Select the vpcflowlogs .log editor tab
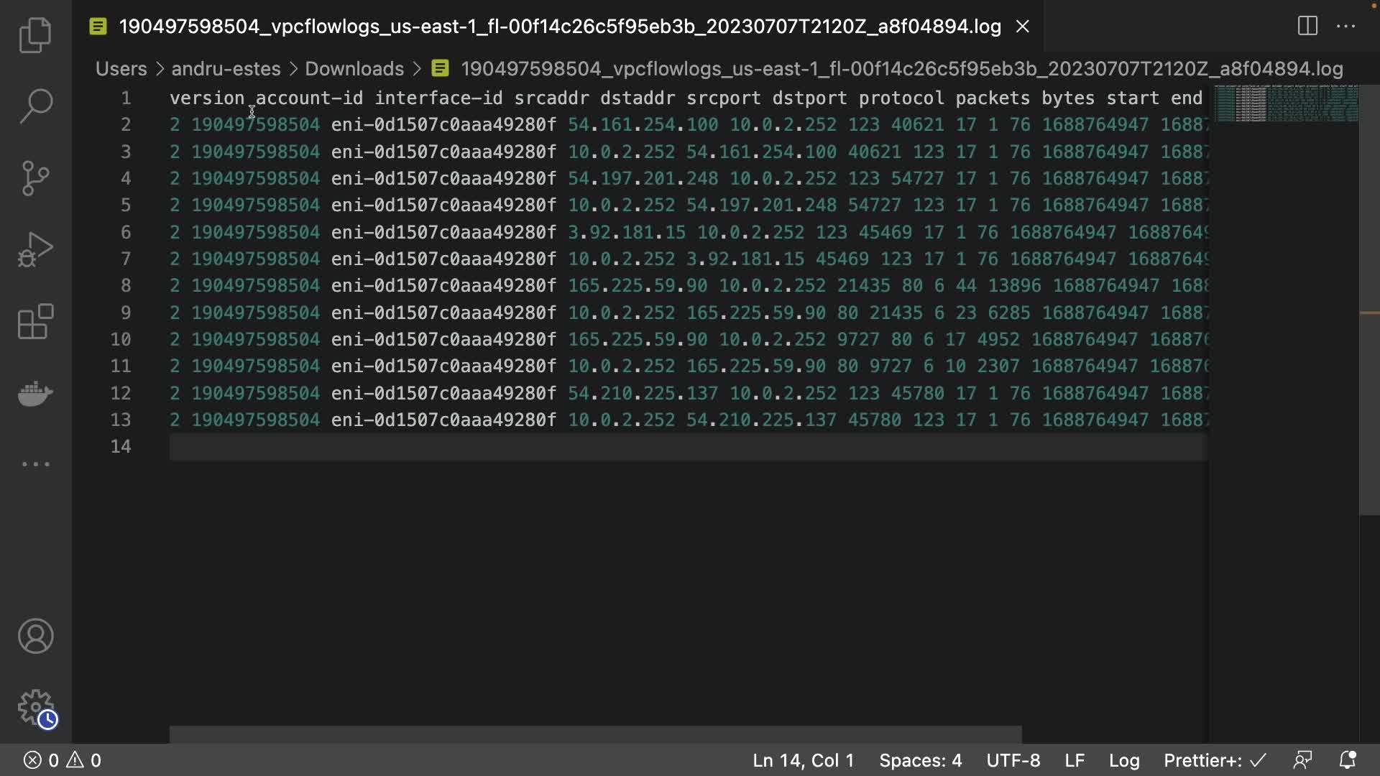Viewport: 1380px width, 776px height. pyautogui.click(x=559, y=27)
